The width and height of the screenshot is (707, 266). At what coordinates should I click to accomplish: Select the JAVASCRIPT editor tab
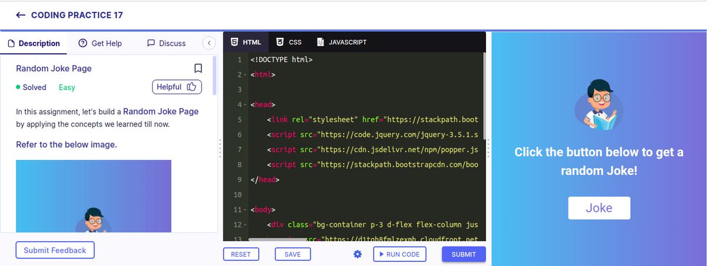[x=341, y=42]
